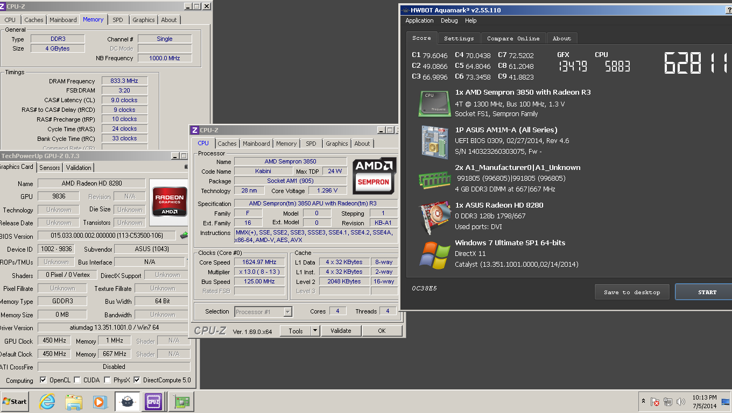
Task: Click the Start button
Action: pyautogui.click(x=15, y=402)
